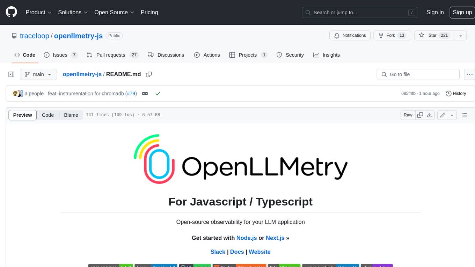Switch to the Projects tab
Viewport: 475px width, 267px height.
pyautogui.click(x=248, y=55)
